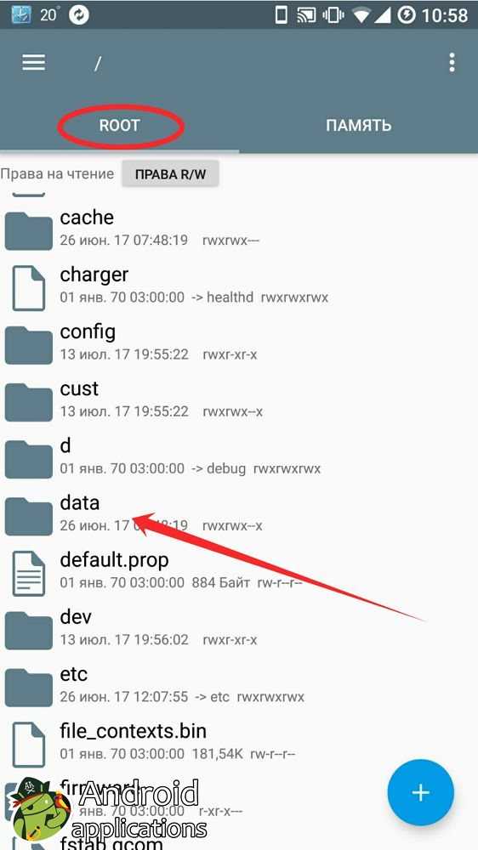This screenshot has height=850, width=478.
Task: Open the d debug symlink folder
Action: (x=239, y=456)
